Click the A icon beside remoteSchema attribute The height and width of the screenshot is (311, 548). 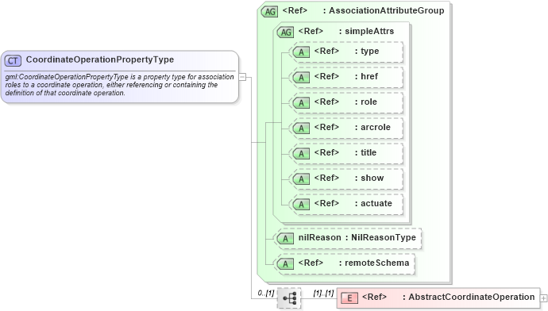coord(285,264)
